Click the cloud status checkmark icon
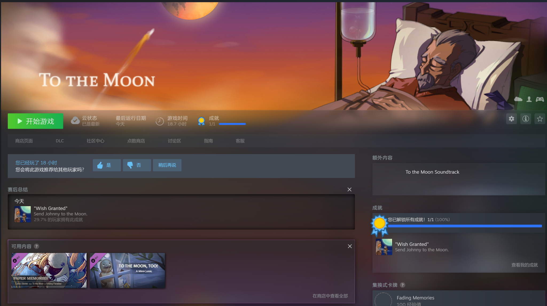Screen dimensions: 547x306 [x=75, y=121]
